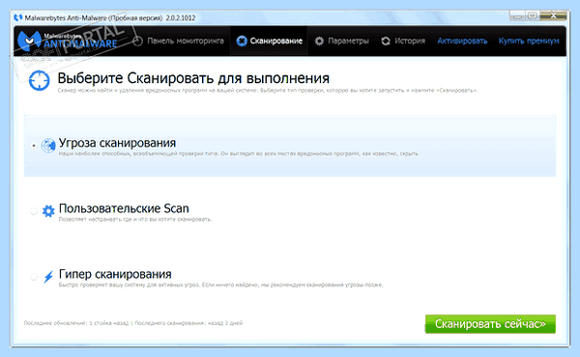Click the Пользовательские Scan gear icon
This screenshot has width=580, height=357.
point(48,210)
